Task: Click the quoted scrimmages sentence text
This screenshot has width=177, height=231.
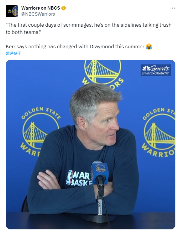Action: click(x=88, y=28)
